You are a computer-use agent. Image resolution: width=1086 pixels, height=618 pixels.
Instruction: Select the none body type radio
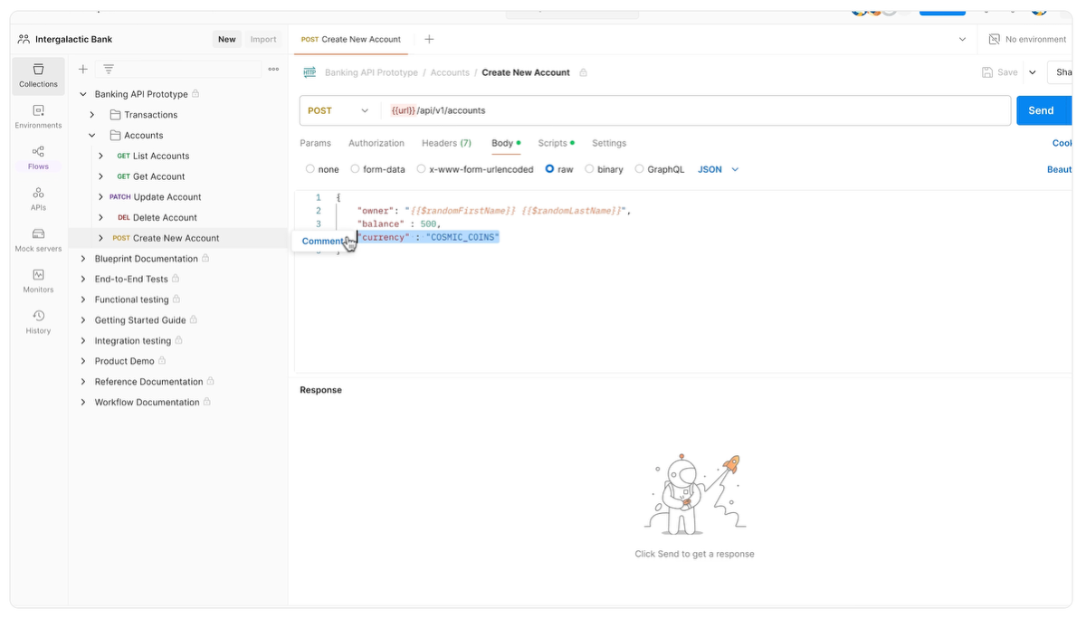click(x=310, y=169)
